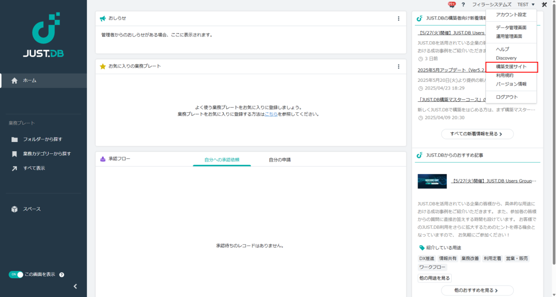The height and width of the screenshot is (297, 556).
Task: Click the recommended article thumbnail image
Action: [432, 181]
